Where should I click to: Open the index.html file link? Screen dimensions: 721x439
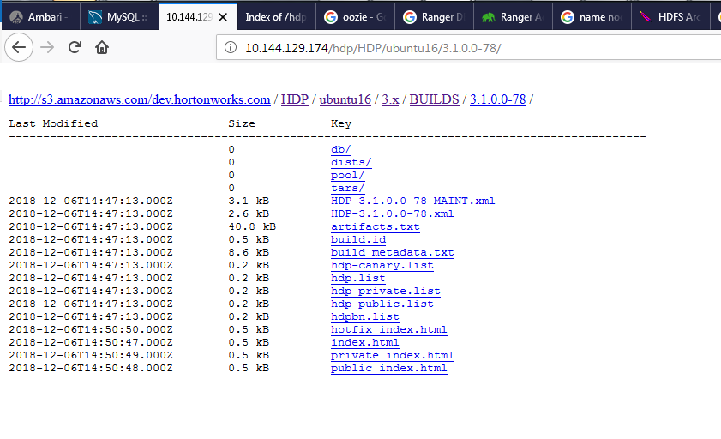point(365,342)
